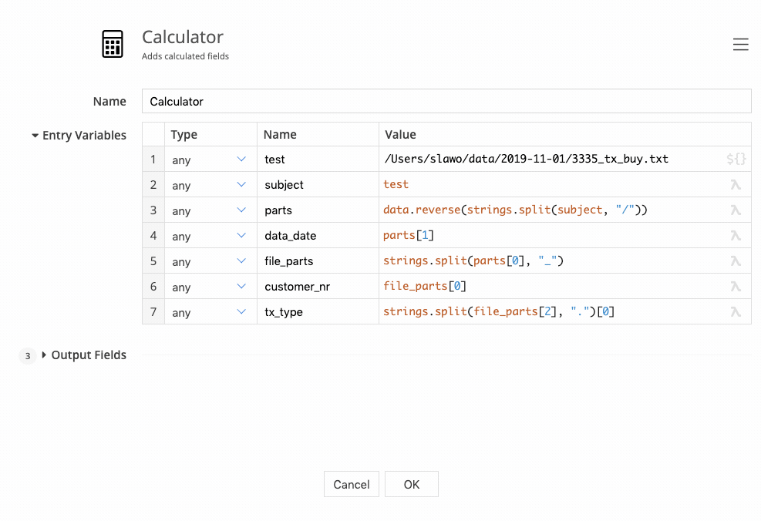This screenshot has height=521, width=761.
Task: Select row number 4 in the table
Action: coord(153,235)
